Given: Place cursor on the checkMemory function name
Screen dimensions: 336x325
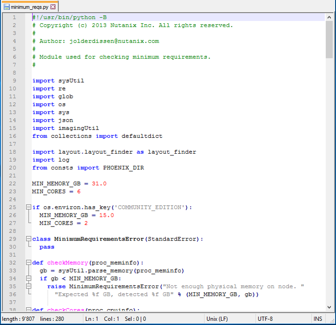Looking at the screenshot, I should [x=67, y=263].
